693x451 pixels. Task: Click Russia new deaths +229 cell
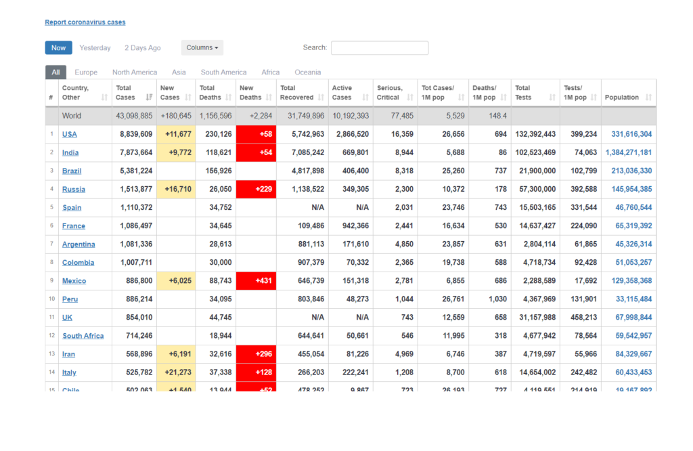[x=256, y=189]
